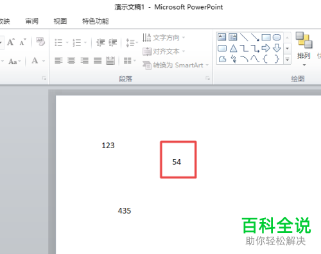Open the Font dialog launcher

[44, 78]
